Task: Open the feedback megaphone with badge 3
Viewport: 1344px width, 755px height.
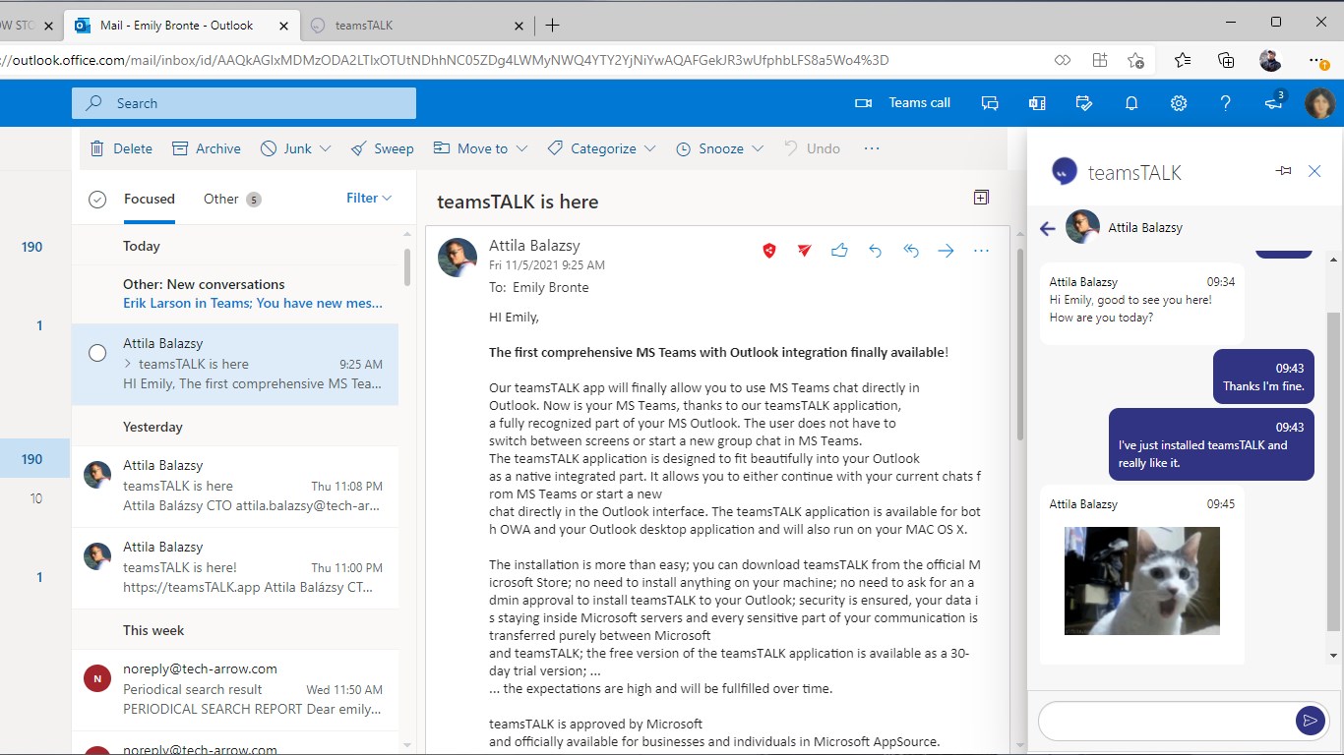Action: coord(1274,102)
